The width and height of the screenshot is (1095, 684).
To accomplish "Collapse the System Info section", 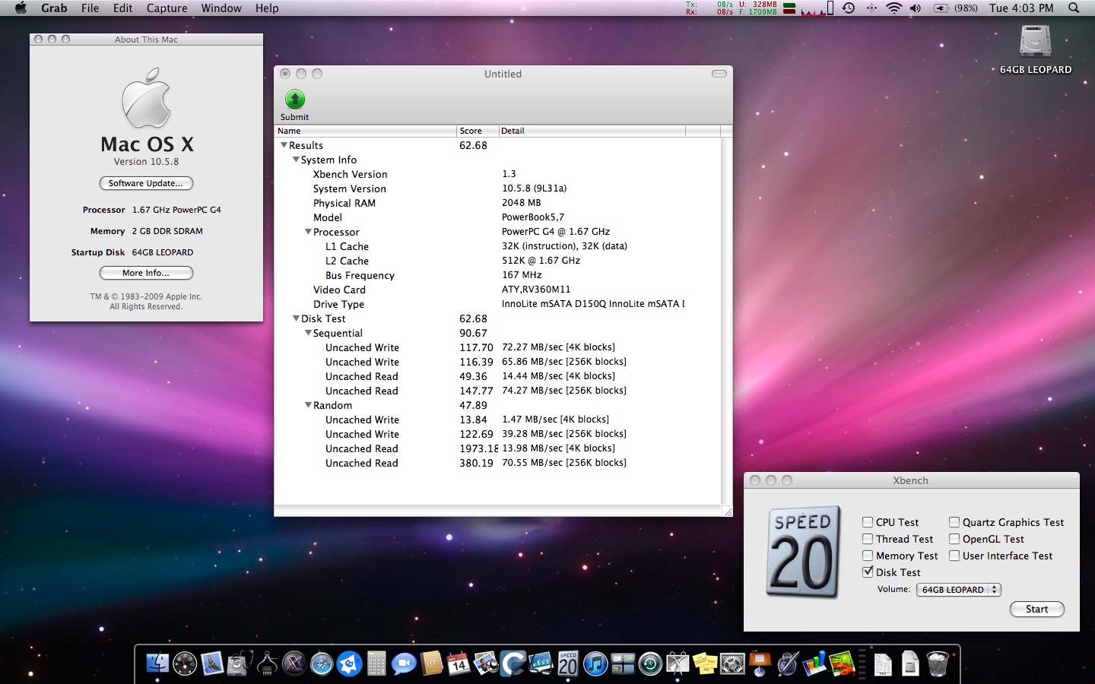I will (x=296, y=160).
